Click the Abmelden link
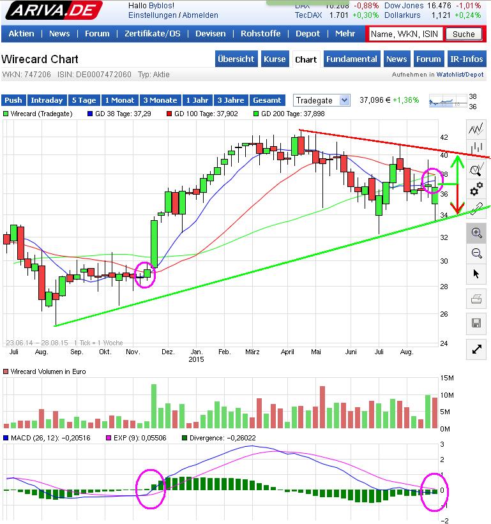 tap(200, 15)
